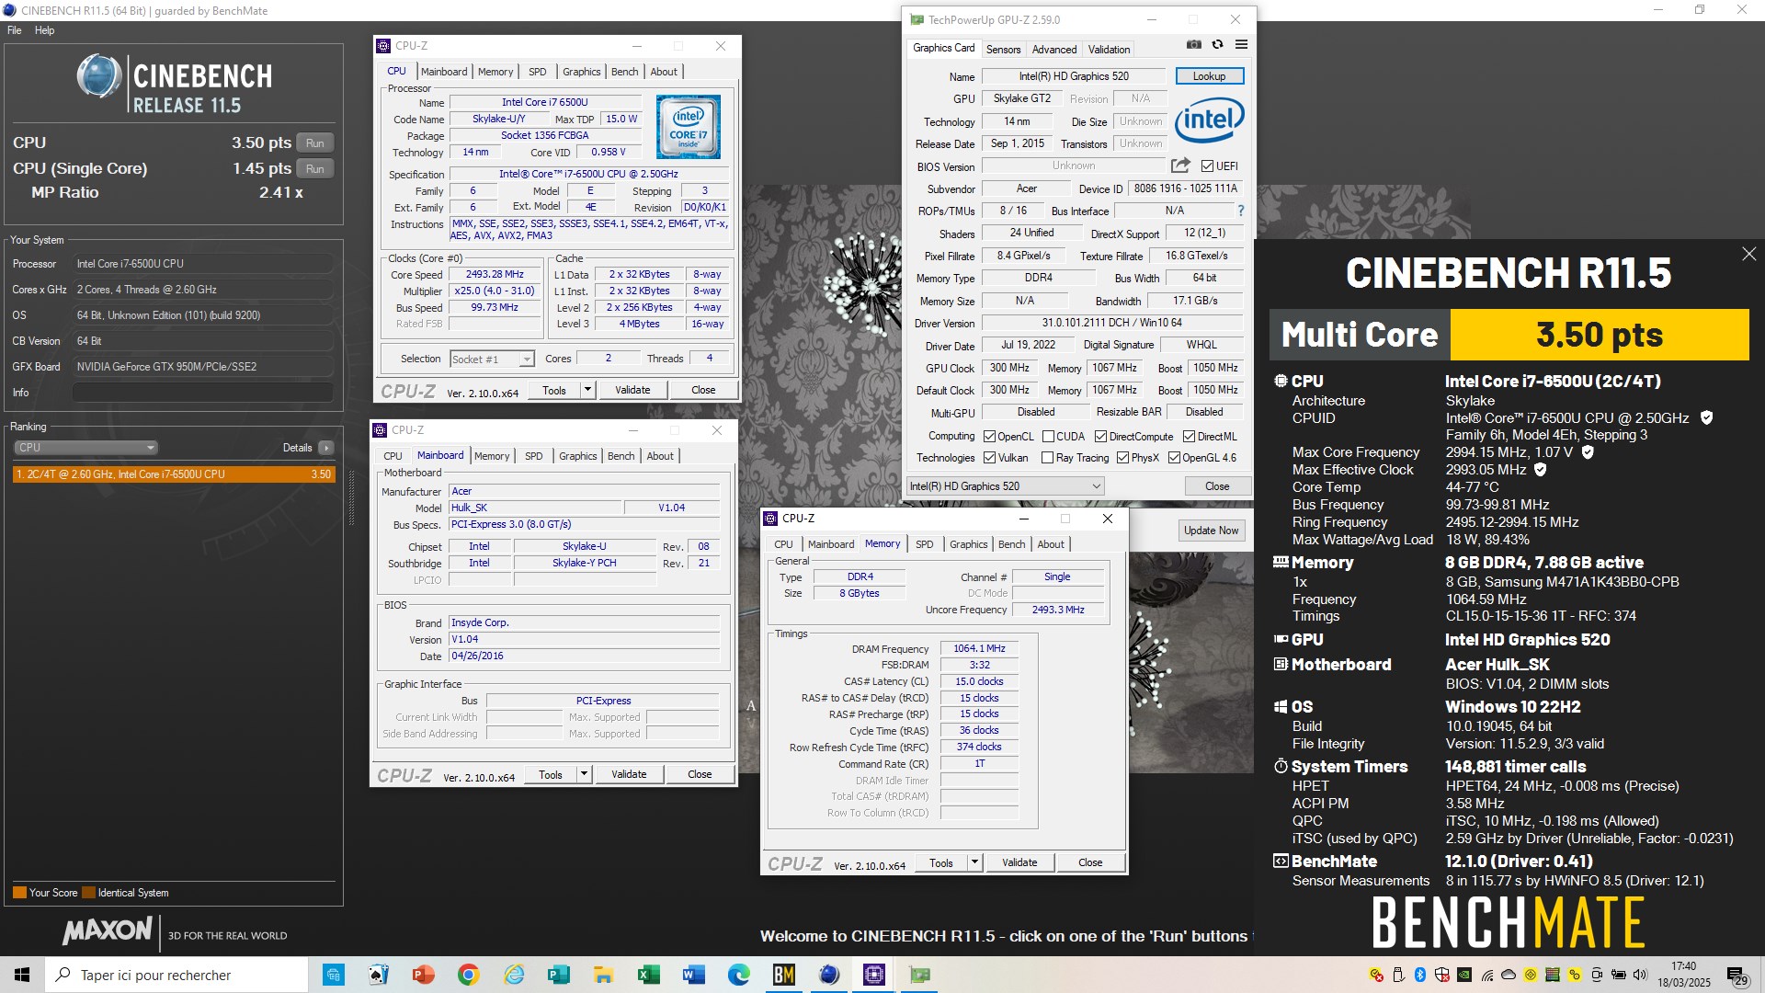Open the Windows Security tray icon
The image size is (1765, 993).
click(1441, 975)
